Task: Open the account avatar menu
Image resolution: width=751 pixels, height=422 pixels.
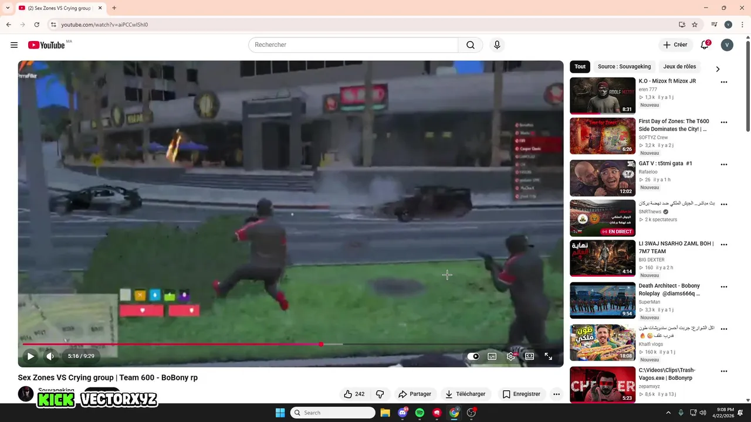Action: [727, 45]
